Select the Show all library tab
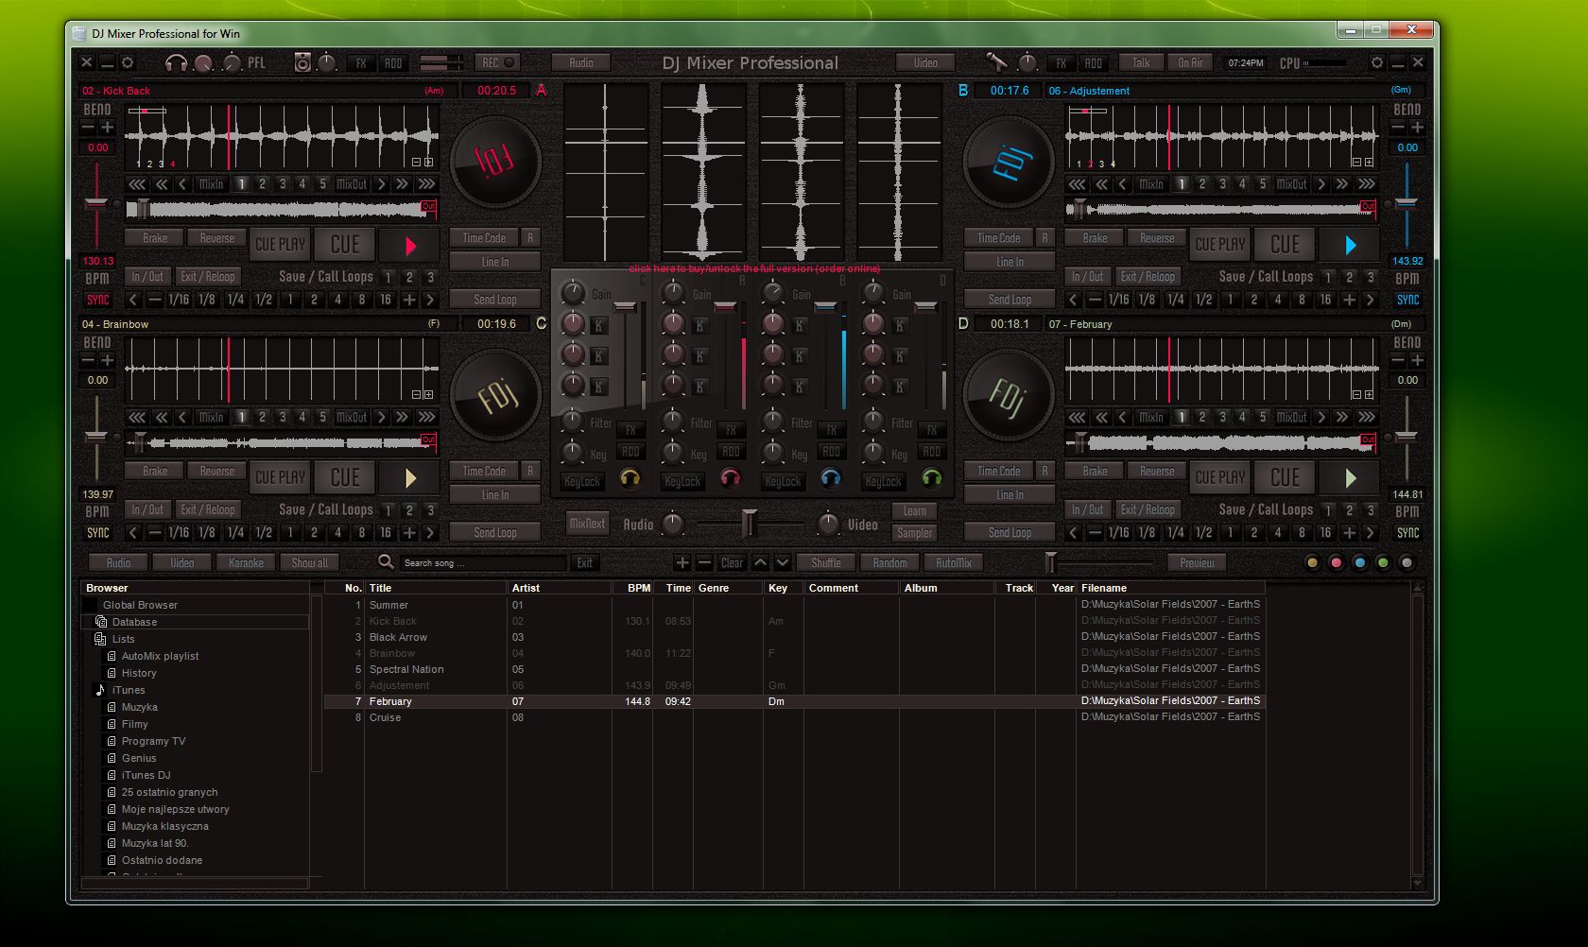1588x947 pixels. tap(309, 562)
